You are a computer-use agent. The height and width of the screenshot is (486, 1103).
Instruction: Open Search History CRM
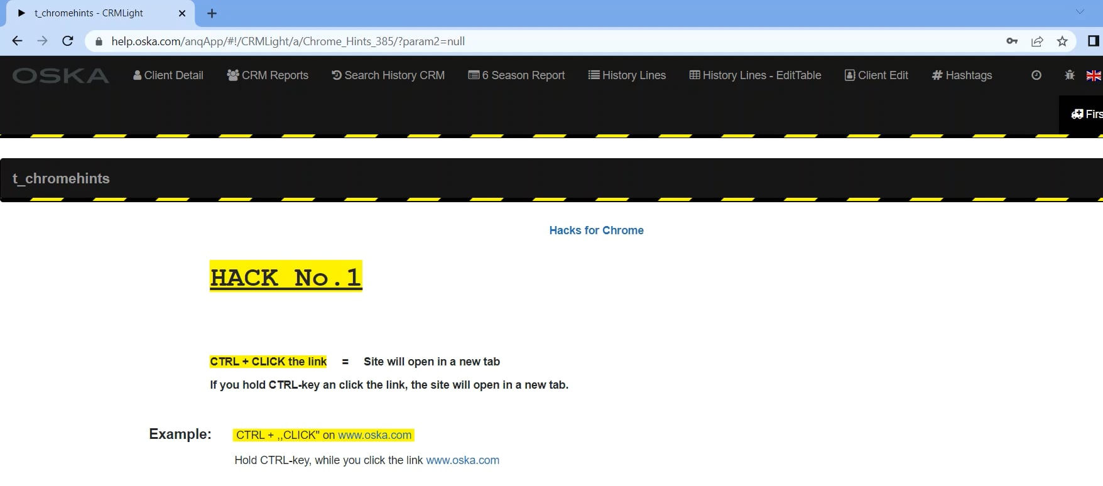pos(388,75)
